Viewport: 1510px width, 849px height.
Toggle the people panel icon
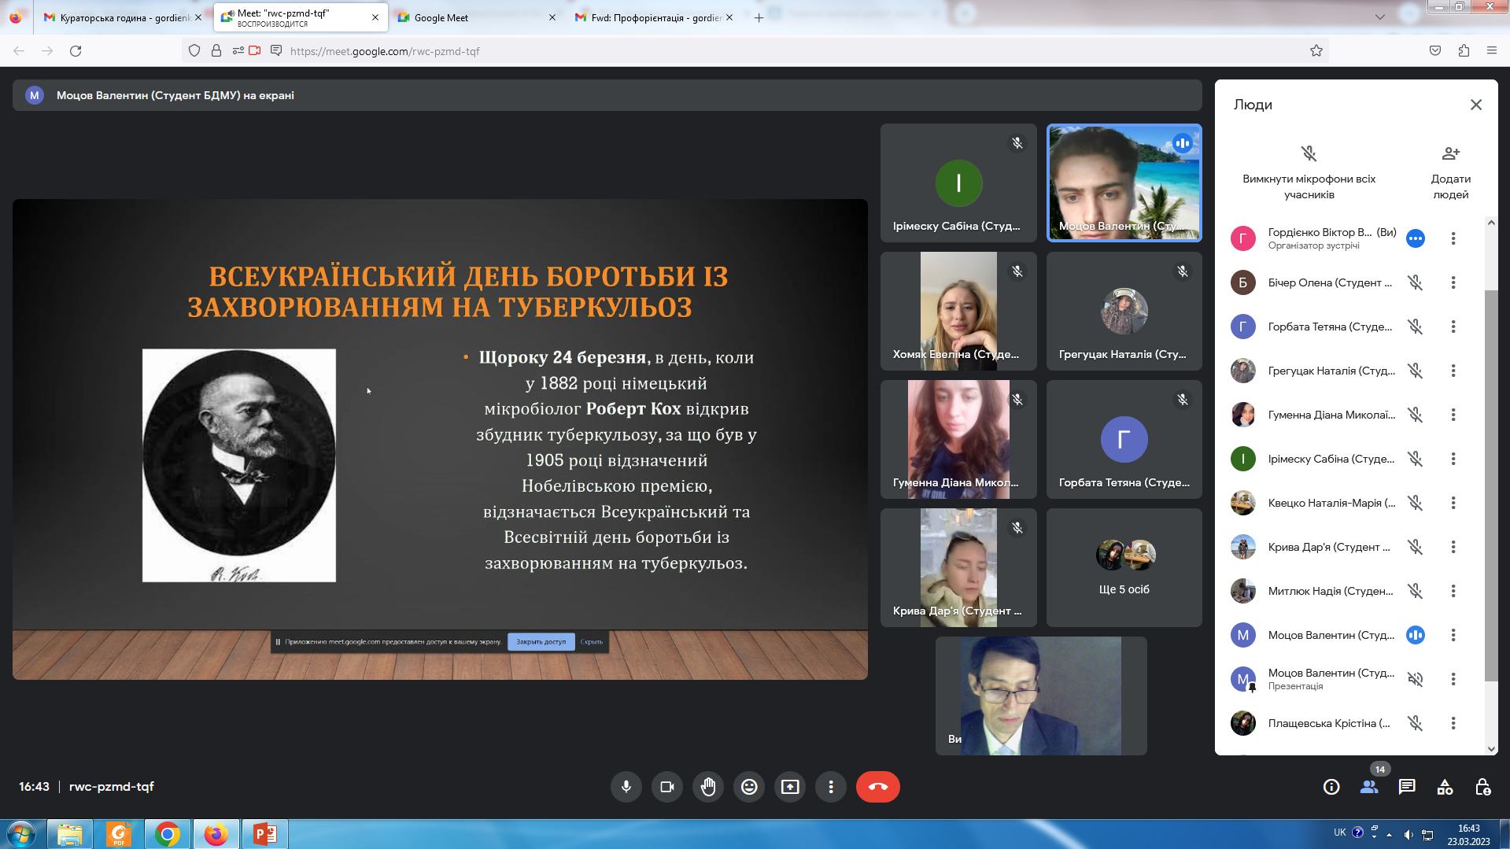(x=1369, y=787)
